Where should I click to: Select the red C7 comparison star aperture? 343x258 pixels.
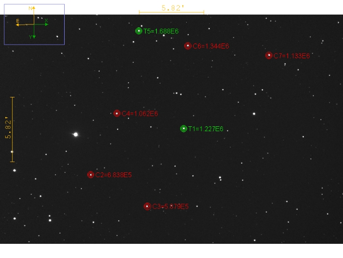click(x=269, y=55)
